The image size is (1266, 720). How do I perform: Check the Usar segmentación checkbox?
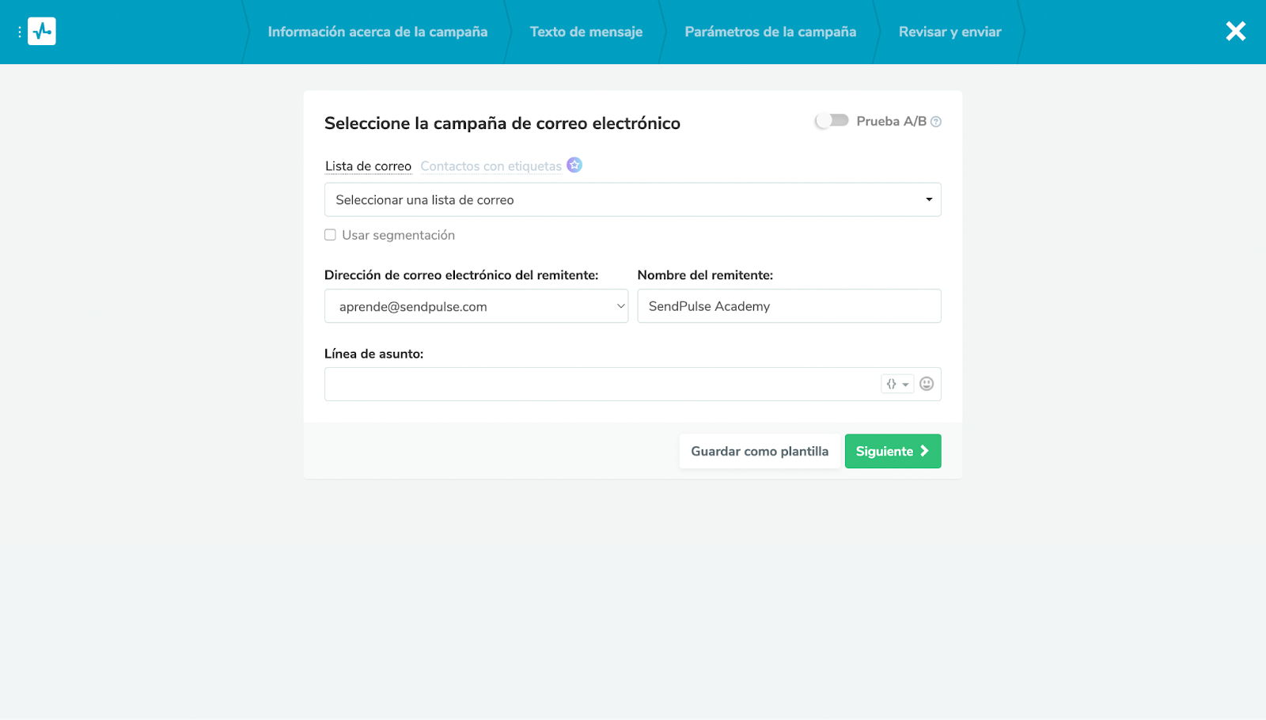330,235
